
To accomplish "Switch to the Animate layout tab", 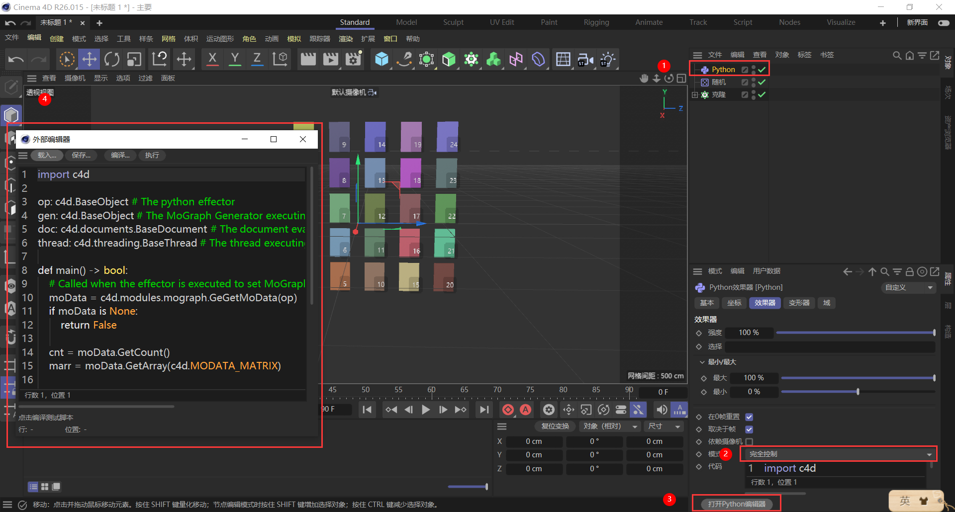I will coord(649,22).
